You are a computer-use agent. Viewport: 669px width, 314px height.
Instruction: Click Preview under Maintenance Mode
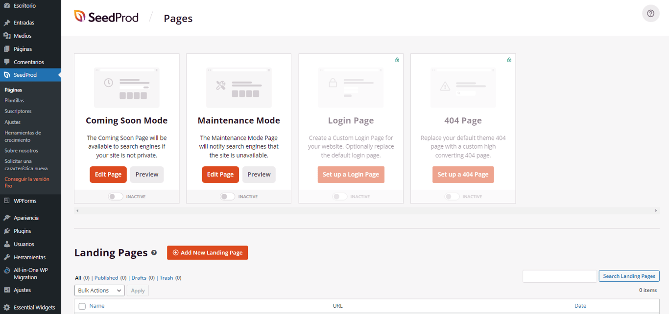point(259,175)
